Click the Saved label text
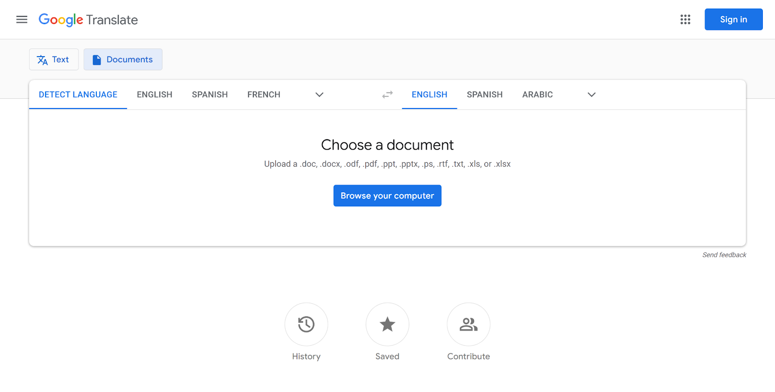The height and width of the screenshot is (392, 775). 387,357
